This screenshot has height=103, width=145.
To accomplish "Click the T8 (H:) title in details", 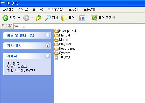I will click(13, 63).
